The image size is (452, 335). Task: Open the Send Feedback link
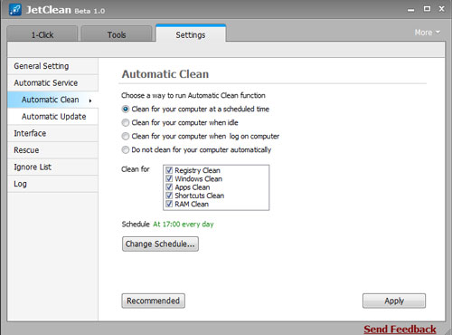pyautogui.click(x=400, y=329)
